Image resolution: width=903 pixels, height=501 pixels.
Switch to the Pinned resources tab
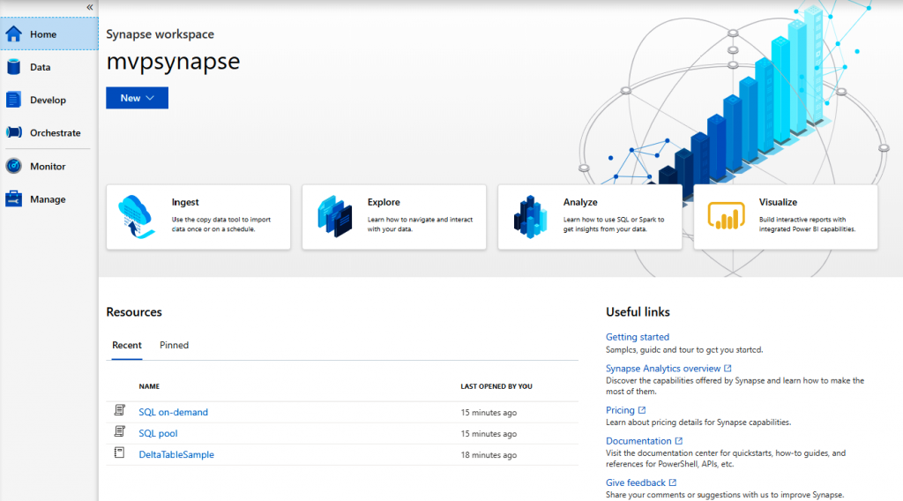coord(174,345)
